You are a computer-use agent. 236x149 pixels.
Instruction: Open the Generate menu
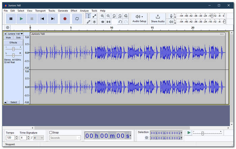click(63, 11)
